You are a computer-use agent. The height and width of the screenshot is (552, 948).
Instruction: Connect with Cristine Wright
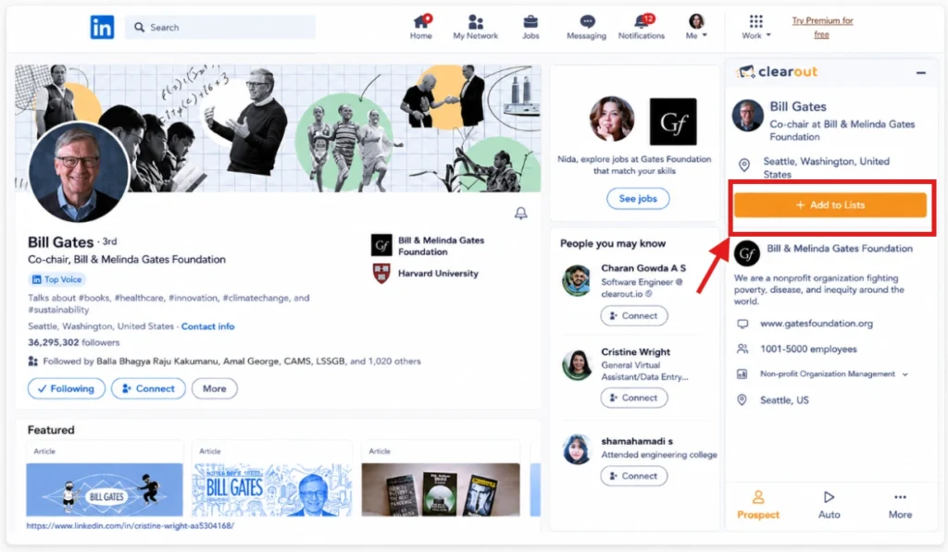point(633,398)
